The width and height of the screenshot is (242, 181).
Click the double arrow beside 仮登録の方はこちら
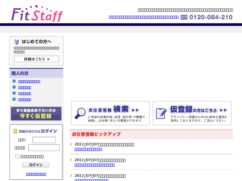pos(223,110)
